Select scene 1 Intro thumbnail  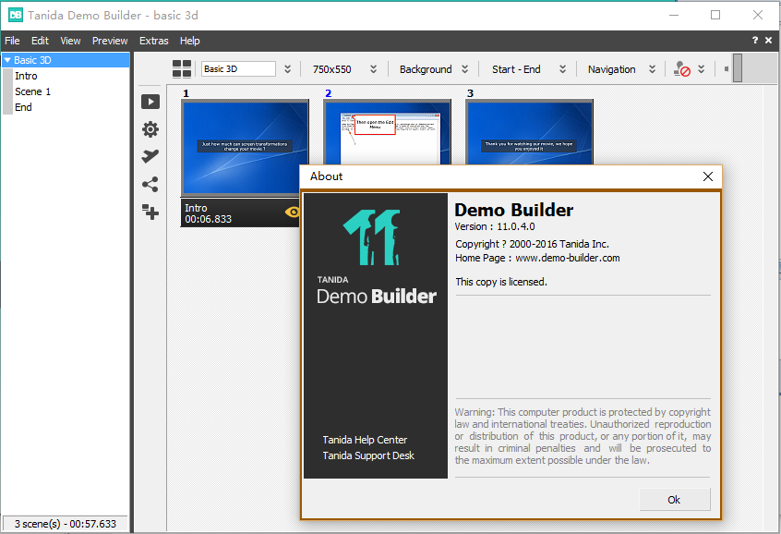[x=245, y=147]
